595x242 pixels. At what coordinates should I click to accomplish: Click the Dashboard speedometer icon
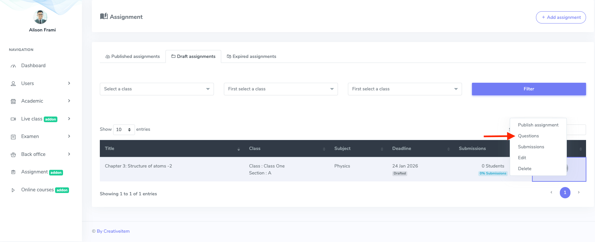13,66
